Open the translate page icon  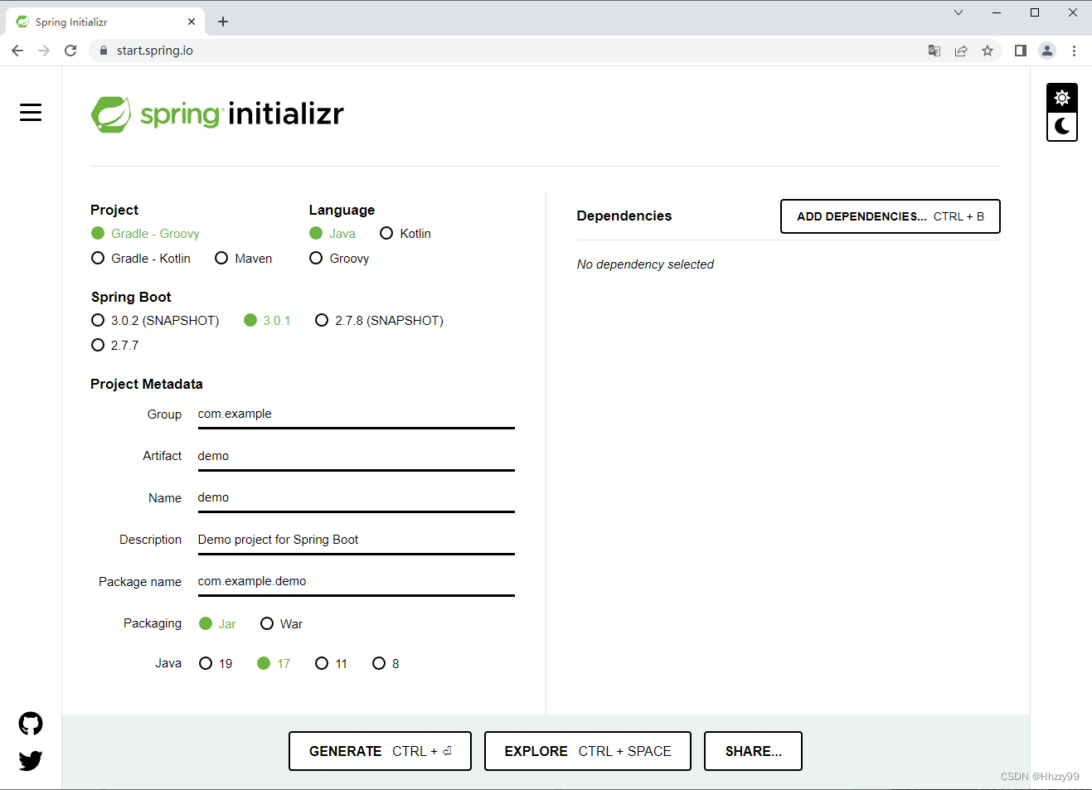click(934, 51)
